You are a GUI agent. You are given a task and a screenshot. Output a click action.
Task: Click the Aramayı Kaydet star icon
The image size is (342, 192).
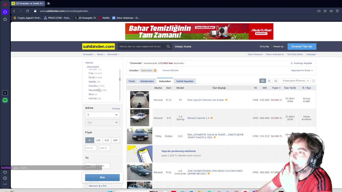(x=292, y=63)
